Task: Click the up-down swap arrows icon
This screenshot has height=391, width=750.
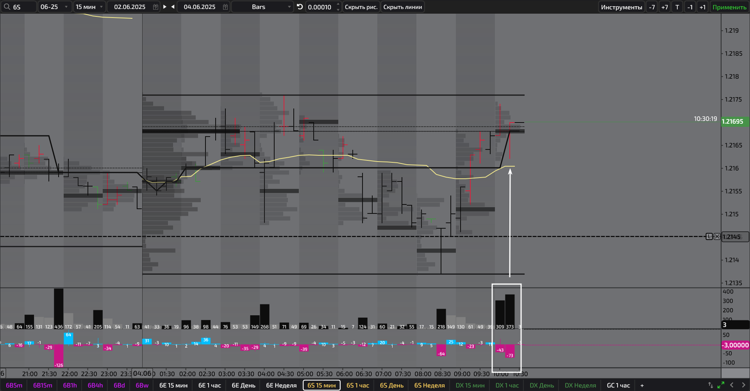Action: point(711,385)
